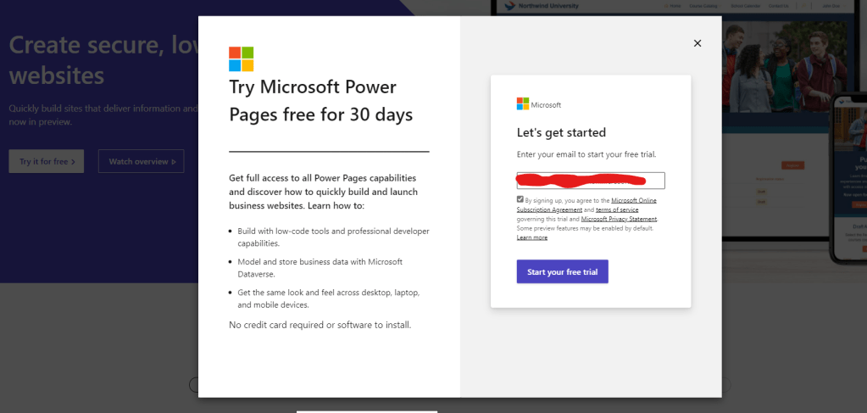Click the Microsoft logo above the trial heading
The width and height of the screenshot is (867, 413).
pos(241,59)
